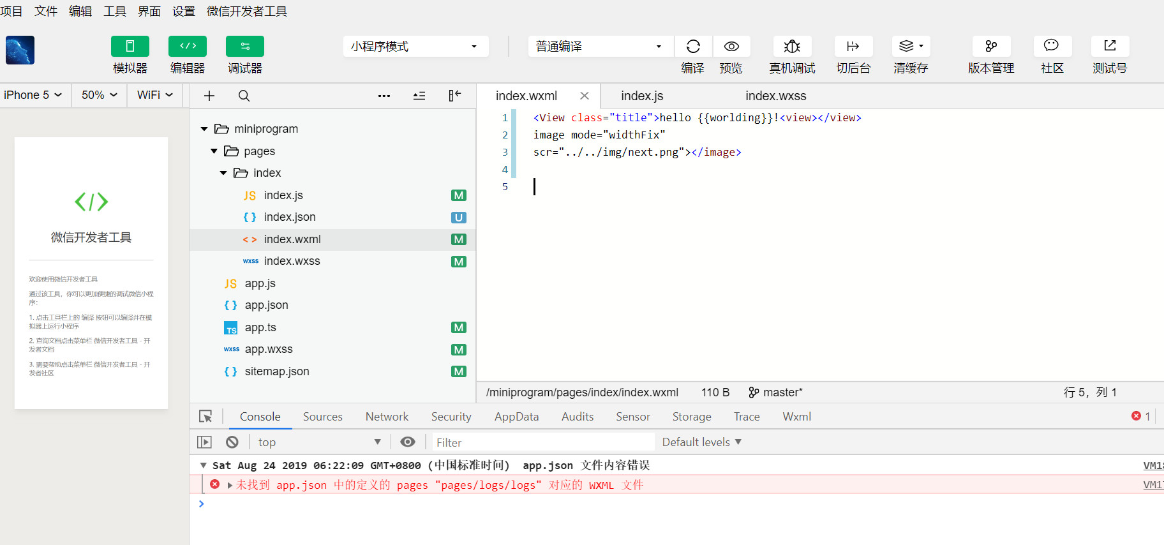The width and height of the screenshot is (1164, 545).
Task: Toggle the editor panel (编辑器)
Action: [187, 47]
